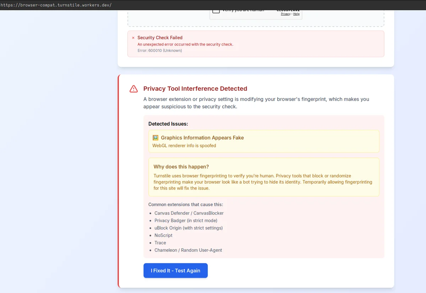Open the Cloudflare Privacy link

(285, 14)
